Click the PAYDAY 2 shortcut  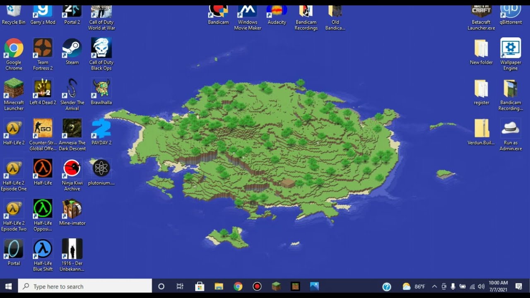coord(101,132)
